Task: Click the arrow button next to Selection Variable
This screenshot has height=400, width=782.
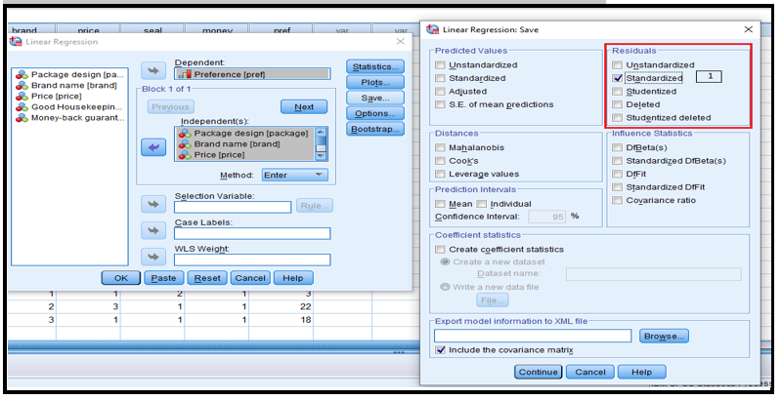Action: pyautogui.click(x=153, y=204)
